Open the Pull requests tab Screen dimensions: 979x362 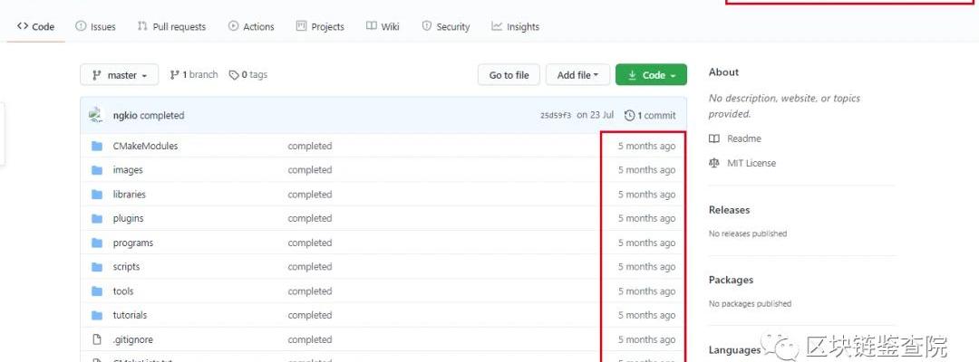click(171, 27)
